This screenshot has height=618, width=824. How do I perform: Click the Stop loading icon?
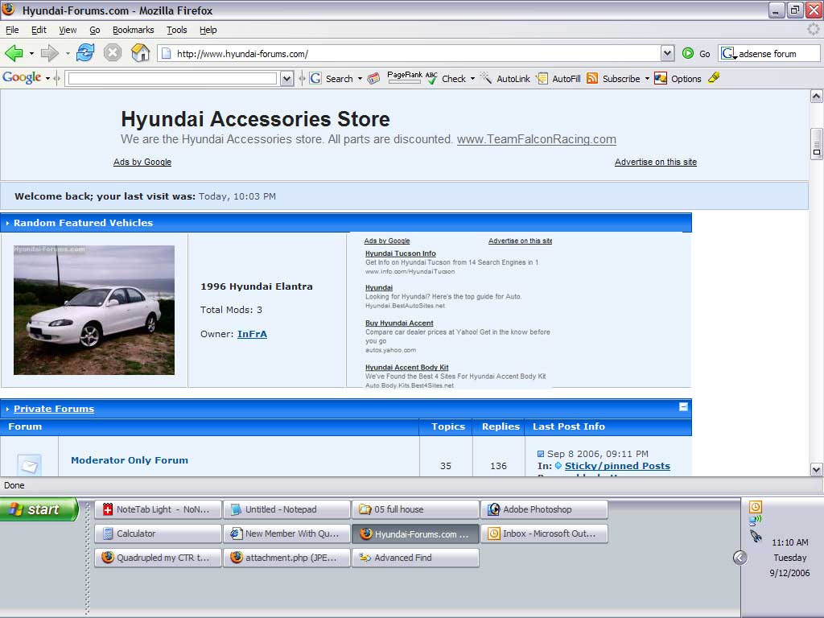(113, 53)
